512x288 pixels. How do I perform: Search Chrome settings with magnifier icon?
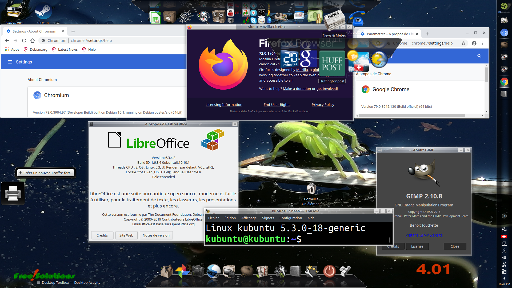(479, 56)
